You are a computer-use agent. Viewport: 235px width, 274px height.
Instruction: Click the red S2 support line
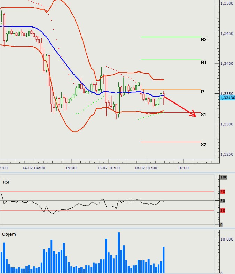coord(171,142)
